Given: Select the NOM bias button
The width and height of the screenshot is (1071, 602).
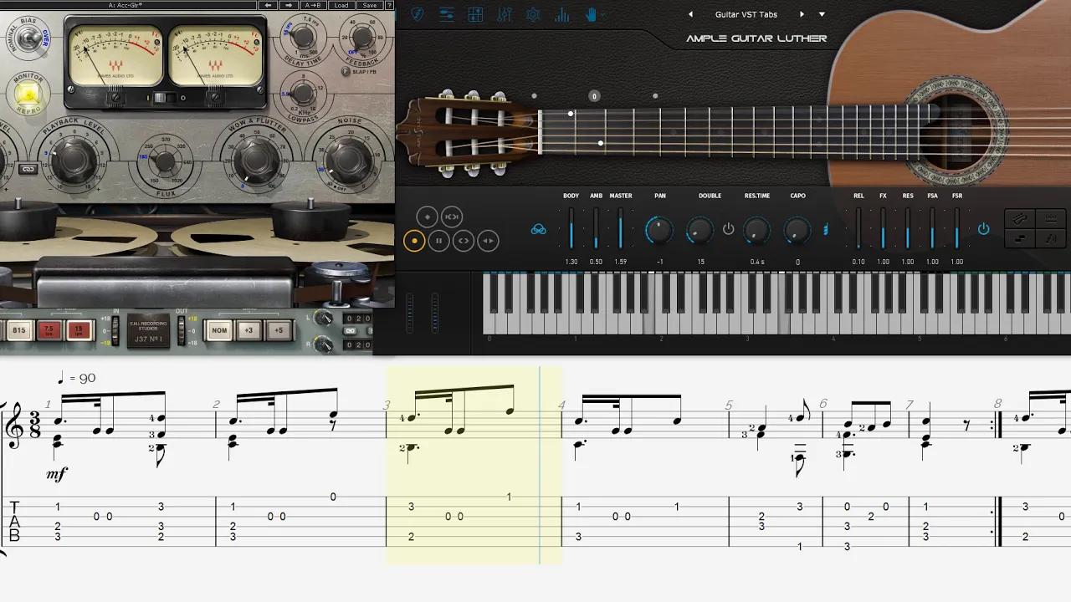Looking at the screenshot, I should [219, 330].
